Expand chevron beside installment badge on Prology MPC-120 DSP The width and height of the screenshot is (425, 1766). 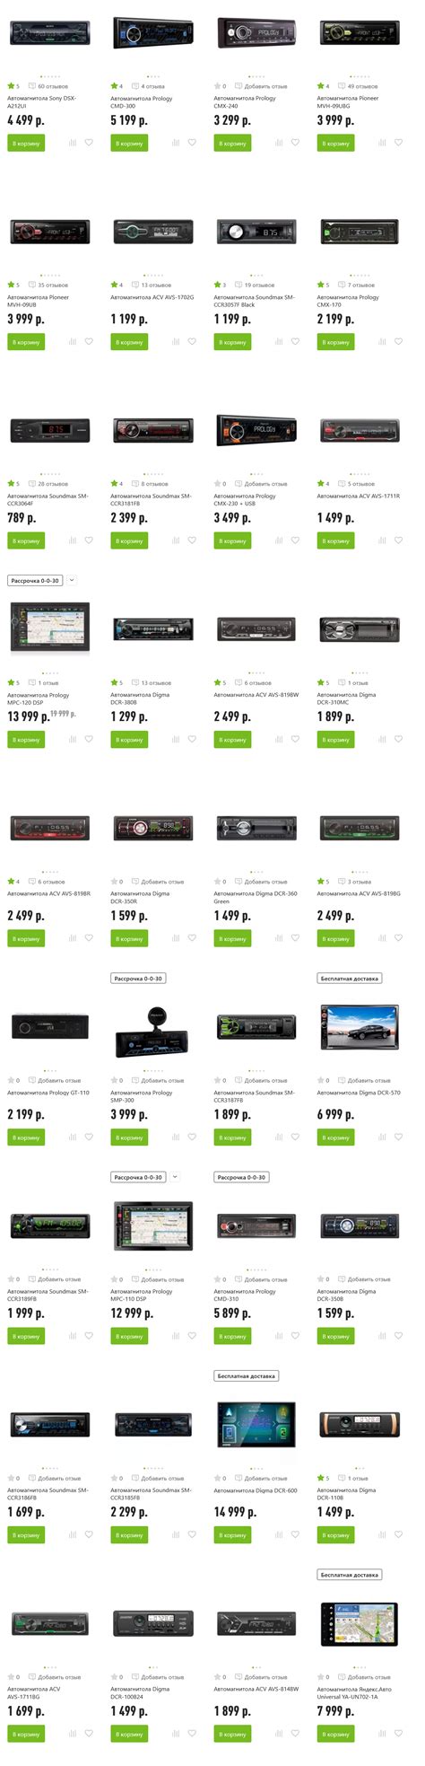point(72,581)
